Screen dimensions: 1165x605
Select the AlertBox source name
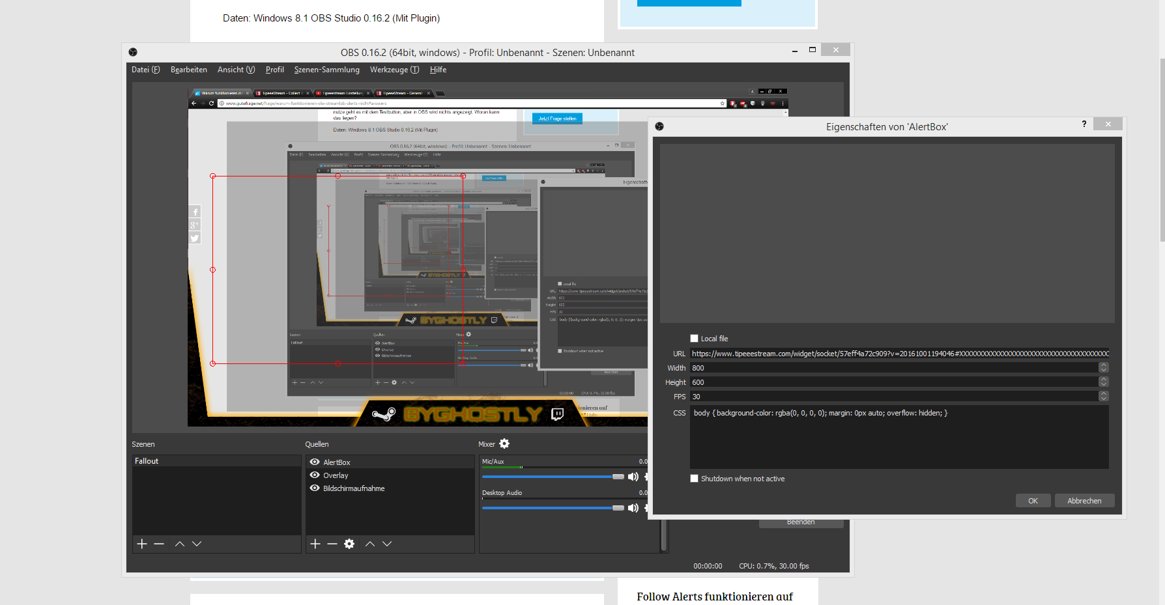coord(337,462)
